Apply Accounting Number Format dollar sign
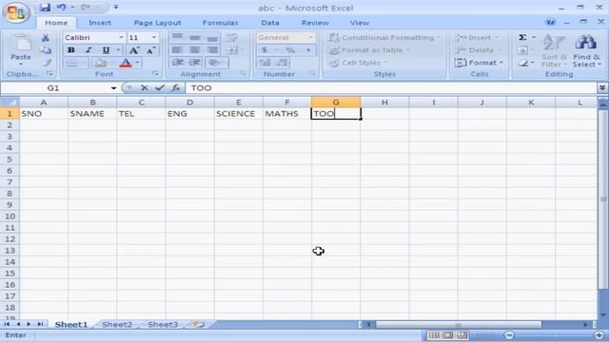 265,50
